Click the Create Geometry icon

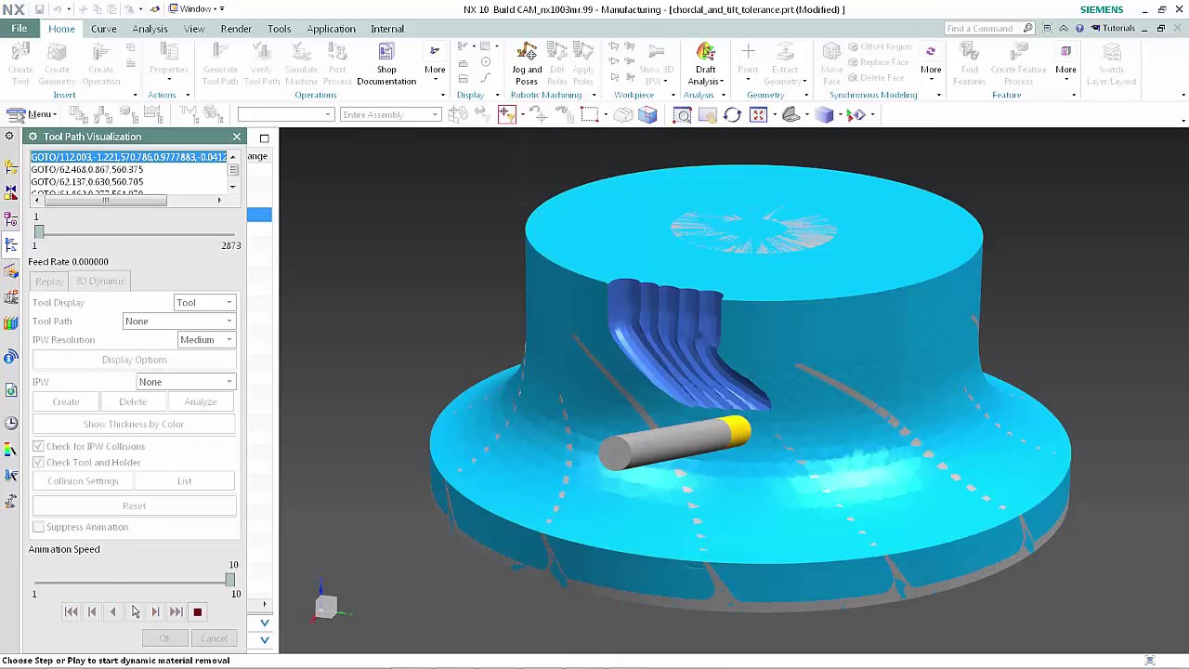click(x=57, y=64)
